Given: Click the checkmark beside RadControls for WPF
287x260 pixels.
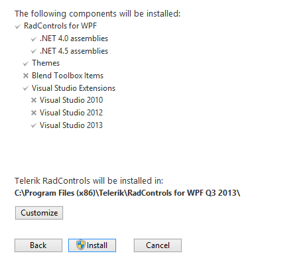Looking at the screenshot, I should [x=18, y=27].
